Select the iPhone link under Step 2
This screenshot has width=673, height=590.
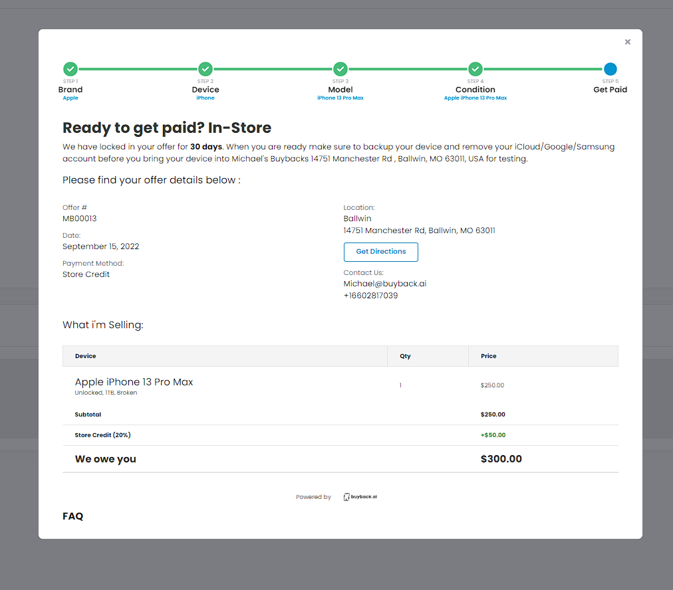(205, 98)
